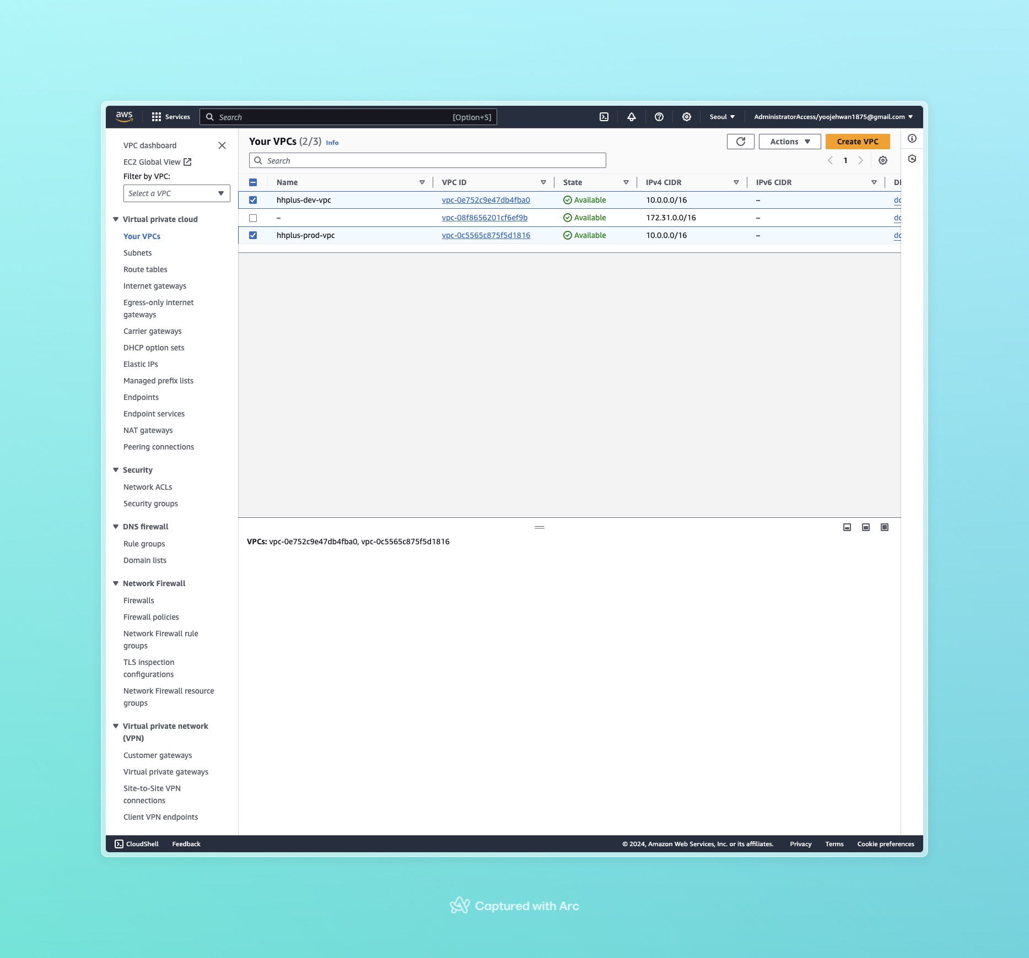Open vpc-0e752c9e47db4fba0 link
1029x958 pixels.
486,200
